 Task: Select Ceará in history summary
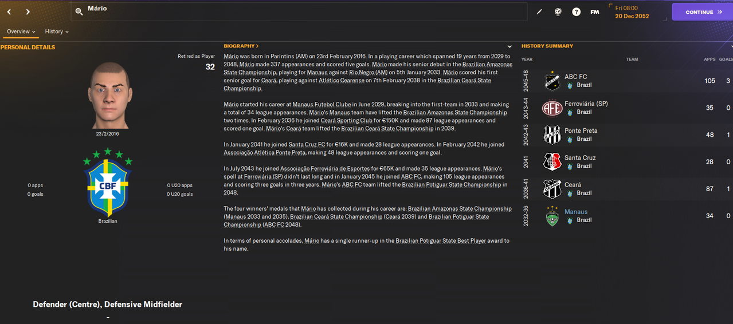pyautogui.click(x=573, y=184)
